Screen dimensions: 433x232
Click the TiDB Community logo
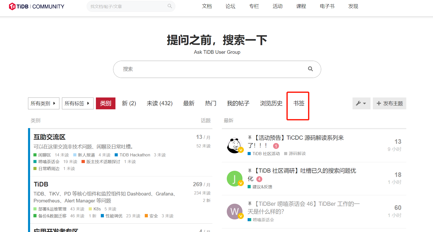click(37, 6)
